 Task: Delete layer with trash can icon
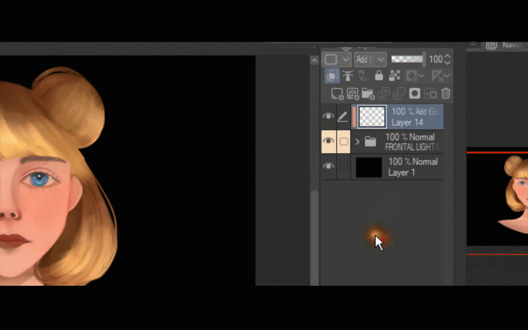445,93
